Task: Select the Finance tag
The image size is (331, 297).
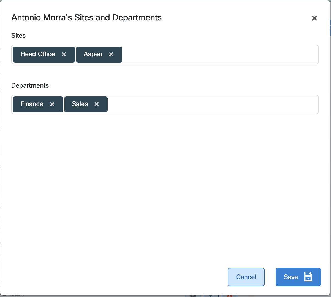Action: [x=32, y=104]
